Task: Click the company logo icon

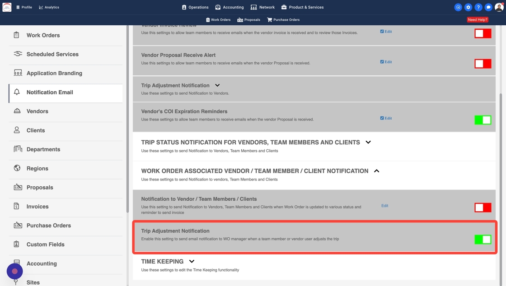Action: 7,7
